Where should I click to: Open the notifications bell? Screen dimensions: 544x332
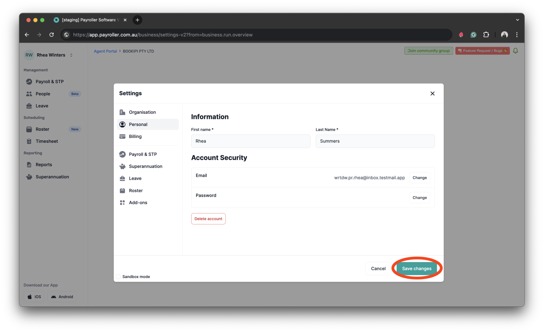tap(515, 51)
